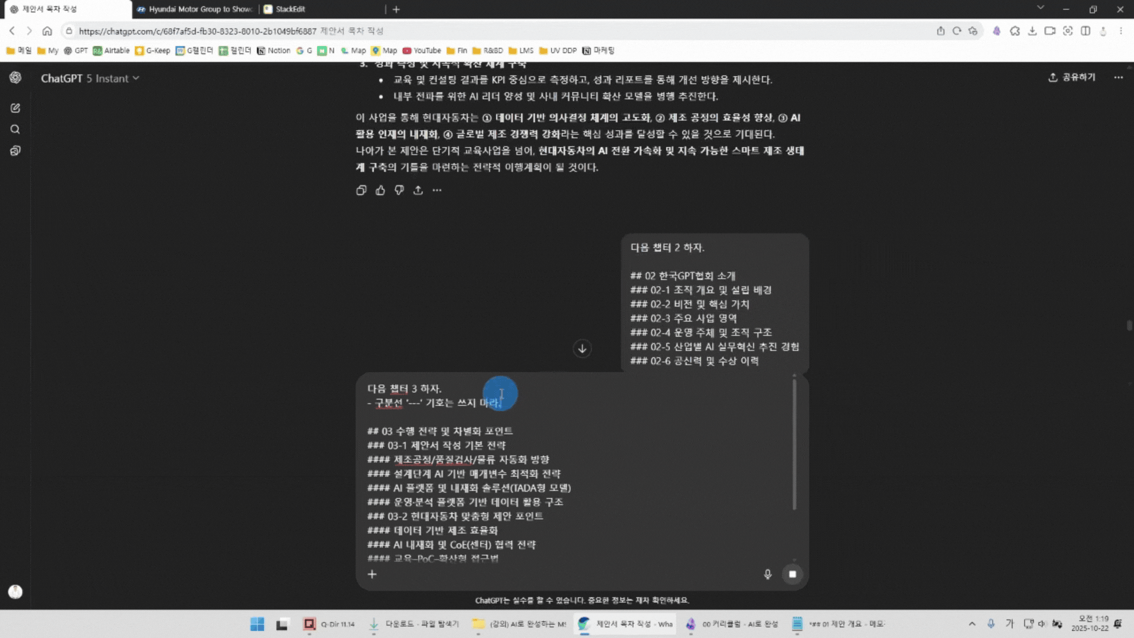Open more options for the response message

click(437, 190)
